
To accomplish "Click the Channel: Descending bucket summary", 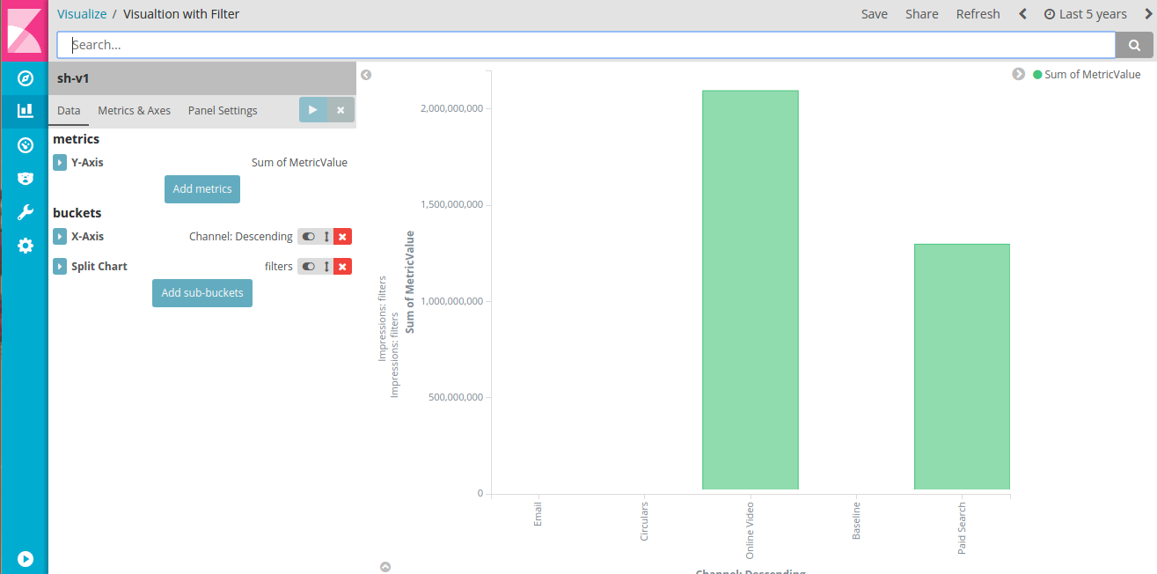I will pyautogui.click(x=241, y=237).
